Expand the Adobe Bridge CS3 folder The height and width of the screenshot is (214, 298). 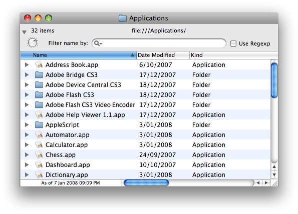tap(27, 74)
